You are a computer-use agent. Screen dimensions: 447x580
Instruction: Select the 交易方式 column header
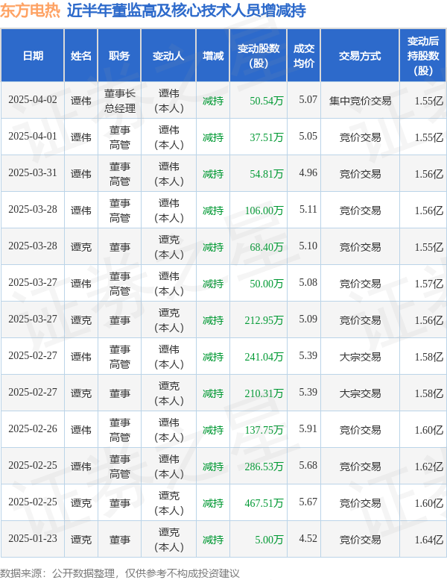click(x=360, y=56)
